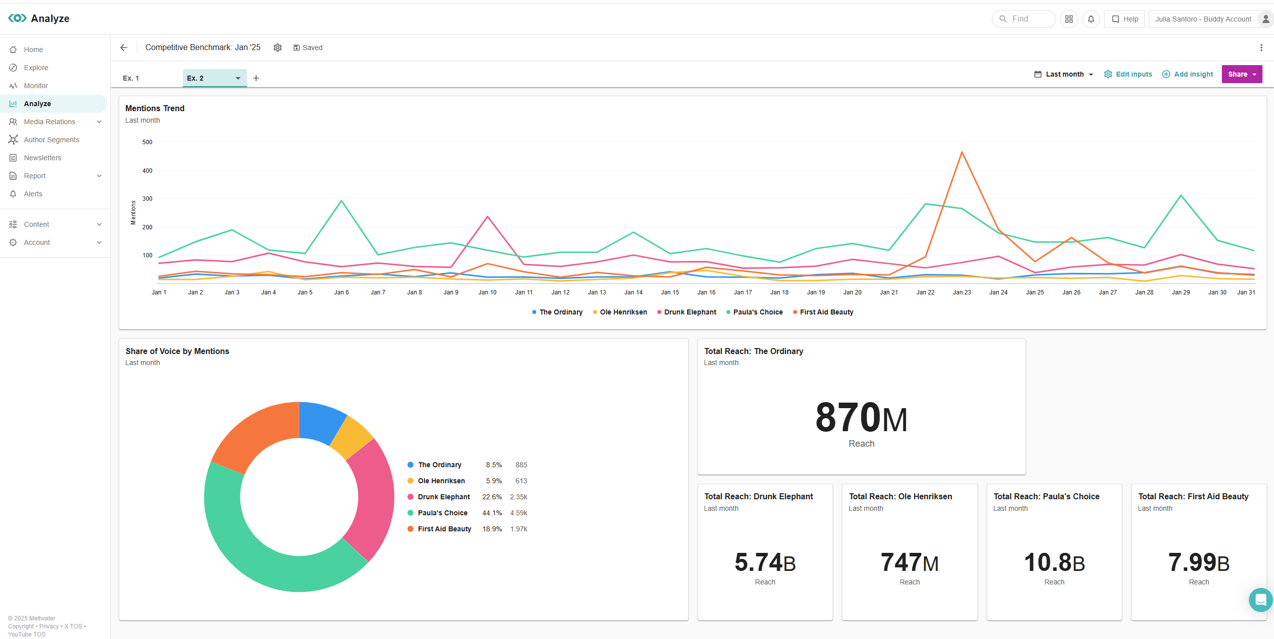Open dashboard settings gear next to title
The image size is (1274, 639).
(278, 48)
